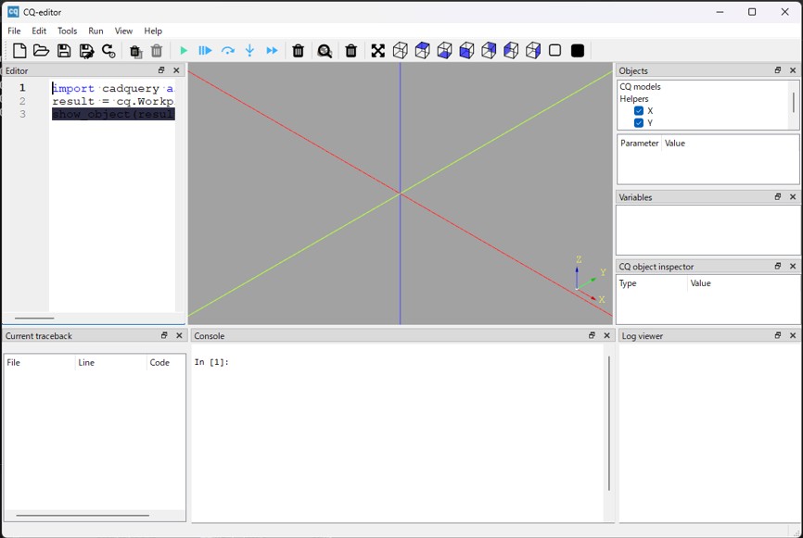Click the Fit view crossed arrows icon
The height and width of the screenshot is (538, 803).
pyautogui.click(x=378, y=51)
